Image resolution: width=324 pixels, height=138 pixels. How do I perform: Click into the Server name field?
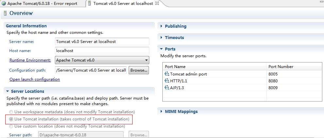tap(102, 41)
